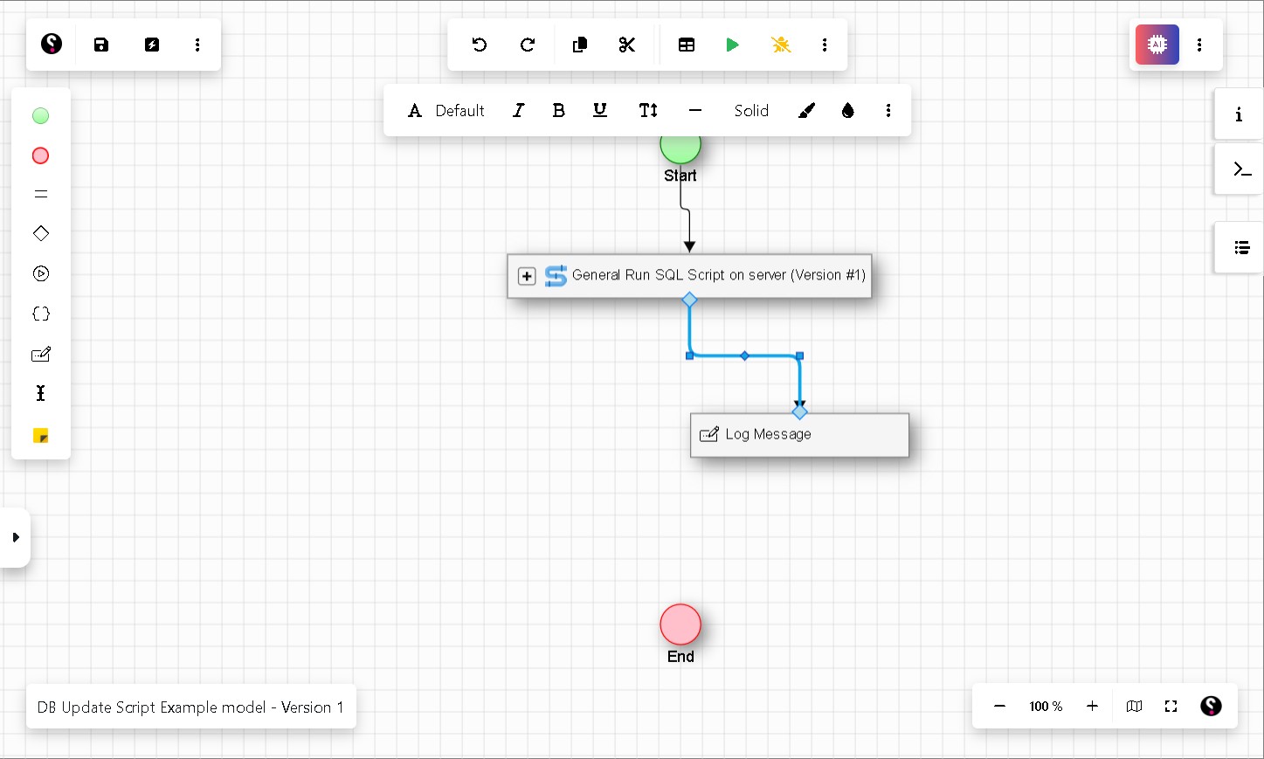Click the lightning bolt quick action icon
Screen dimensions: 1264x759
[152, 45]
